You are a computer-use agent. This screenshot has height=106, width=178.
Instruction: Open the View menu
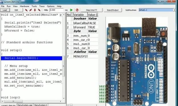point(15,6)
